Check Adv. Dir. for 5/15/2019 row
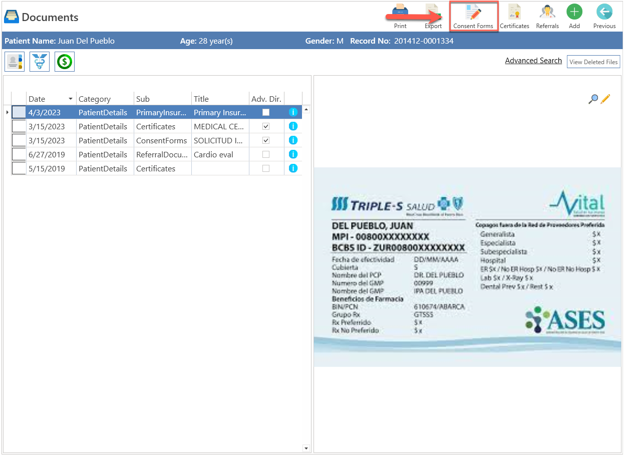Screen dimensions: 624x456 tap(266, 168)
